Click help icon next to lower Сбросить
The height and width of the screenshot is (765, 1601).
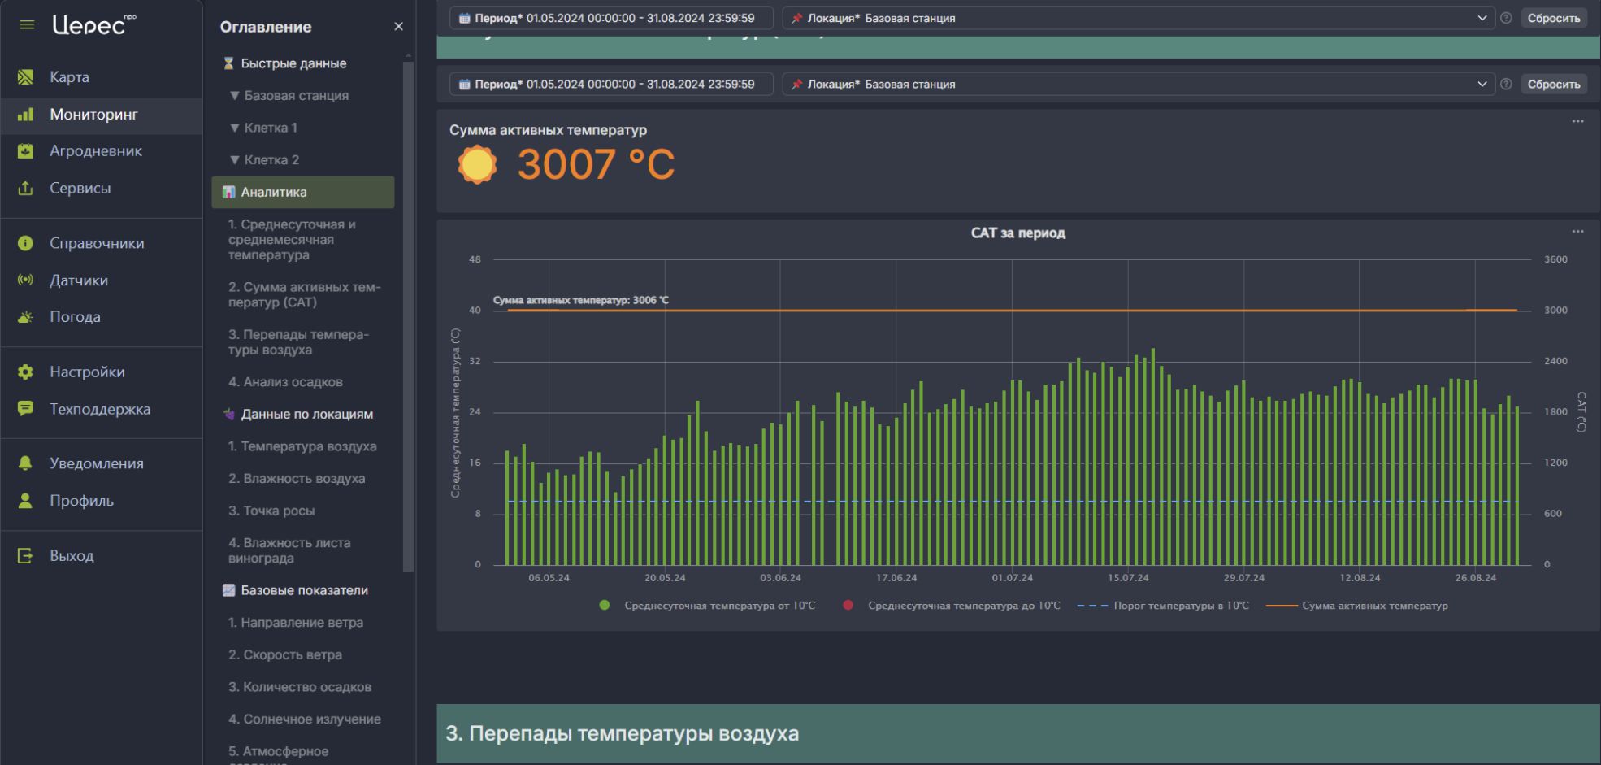click(1506, 85)
